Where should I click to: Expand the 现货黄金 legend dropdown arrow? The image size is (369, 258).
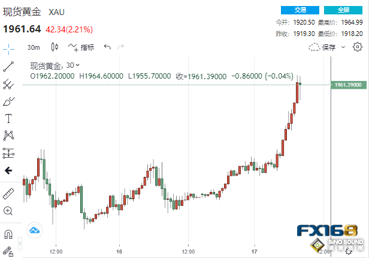[x=78, y=65]
